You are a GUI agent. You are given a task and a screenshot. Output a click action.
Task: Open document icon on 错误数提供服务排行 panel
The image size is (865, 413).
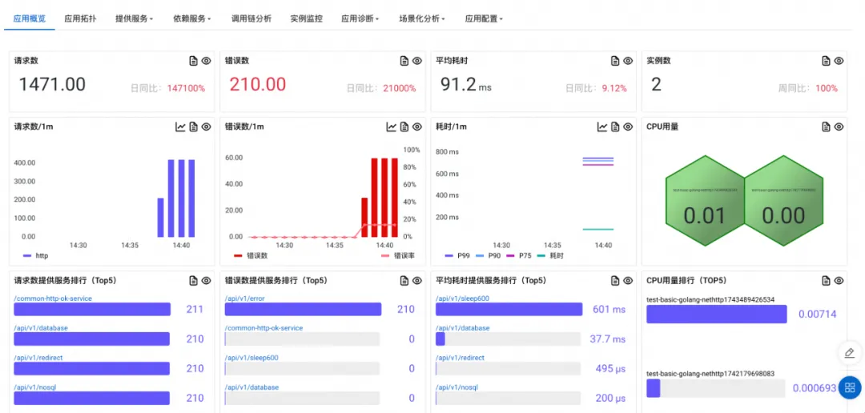point(404,281)
